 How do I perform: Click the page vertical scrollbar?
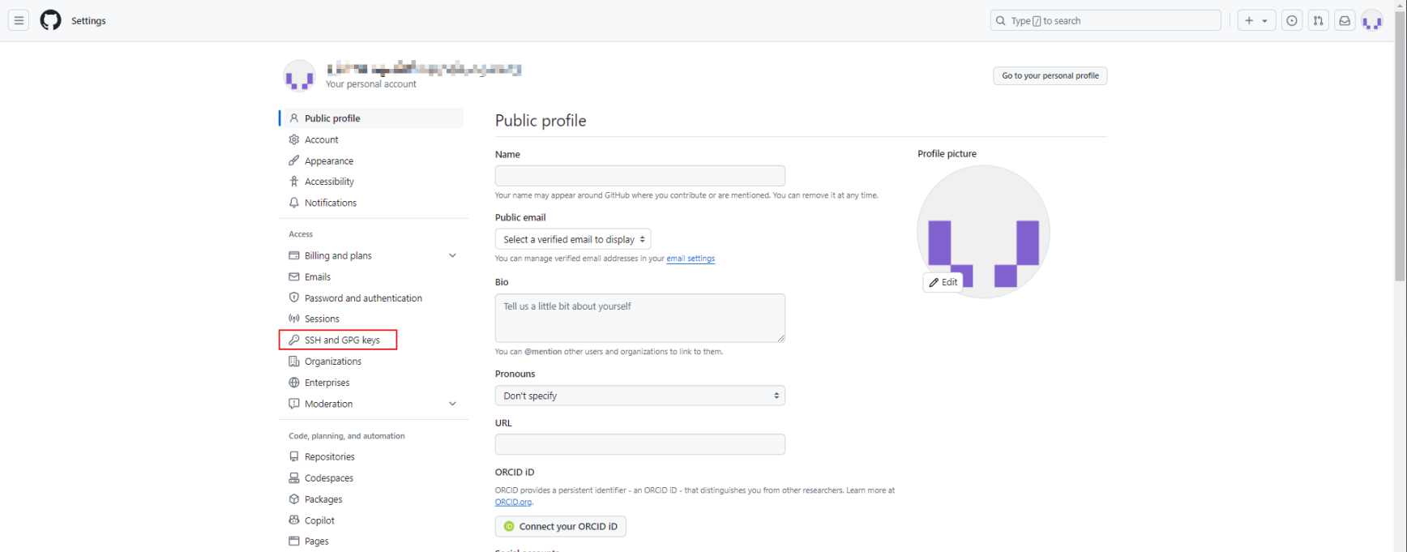pyautogui.click(x=1400, y=146)
